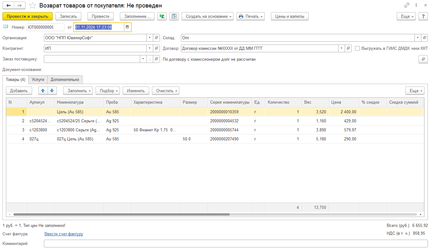Open table Еще menu
The image size is (431, 249).
coord(415,91)
